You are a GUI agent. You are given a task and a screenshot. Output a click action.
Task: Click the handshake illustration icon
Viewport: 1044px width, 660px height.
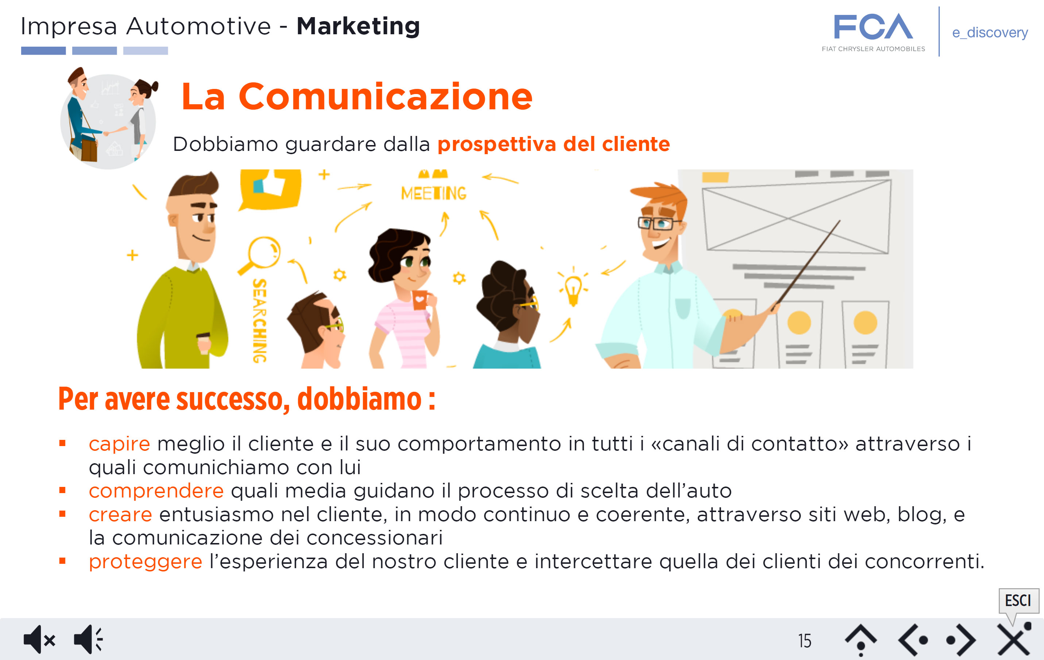109,117
